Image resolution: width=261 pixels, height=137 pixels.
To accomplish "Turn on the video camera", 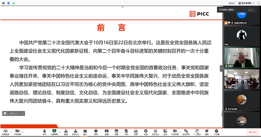I will click(x=17, y=132).
